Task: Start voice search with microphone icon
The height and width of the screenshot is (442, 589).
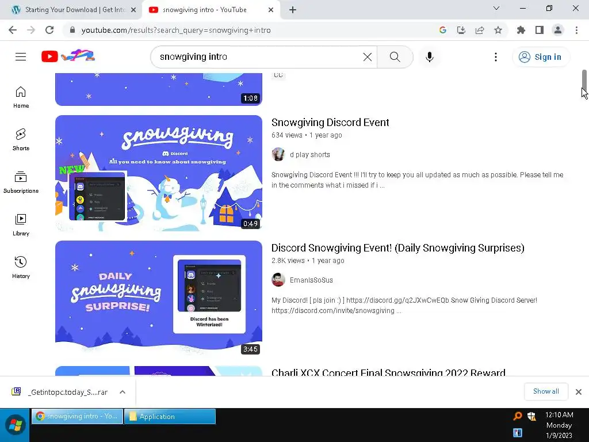Action: point(429,57)
